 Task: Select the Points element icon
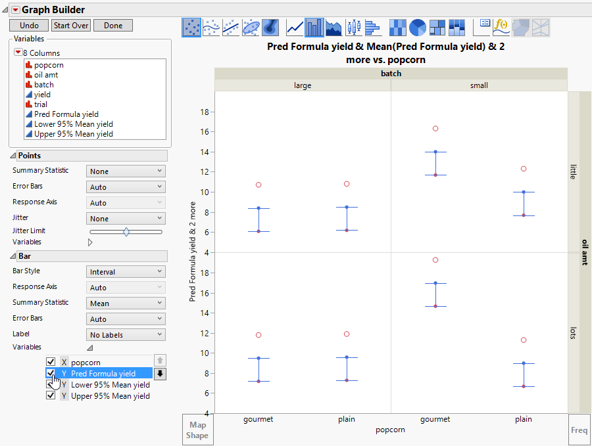point(191,27)
